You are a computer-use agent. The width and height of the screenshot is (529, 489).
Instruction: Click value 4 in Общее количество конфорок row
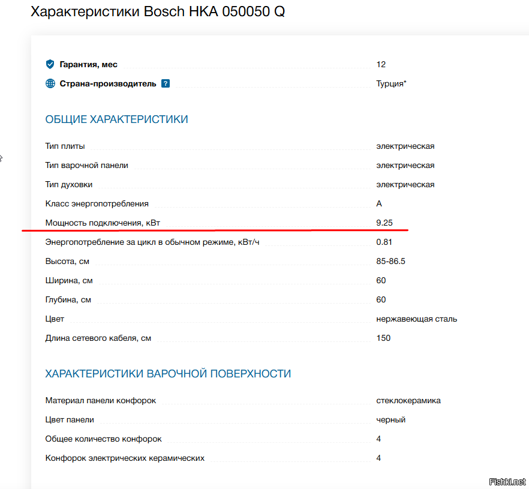coord(378,439)
